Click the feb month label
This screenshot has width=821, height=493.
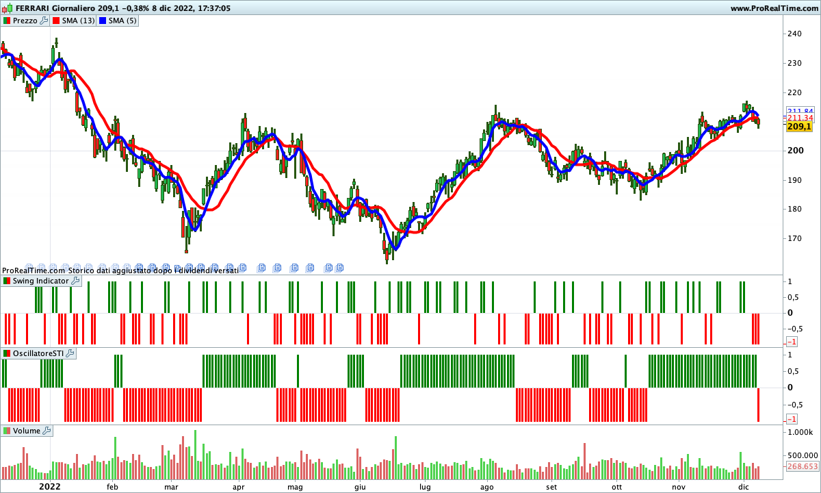coord(113,487)
